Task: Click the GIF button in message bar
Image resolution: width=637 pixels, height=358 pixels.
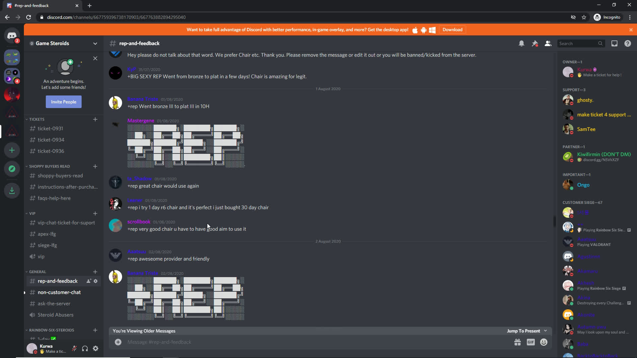Action: click(x=530, y=342)
